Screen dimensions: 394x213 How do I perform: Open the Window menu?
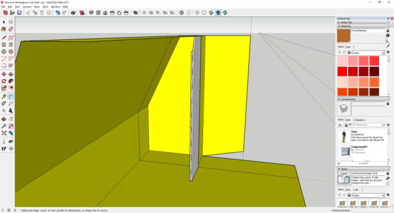point(55,7)
